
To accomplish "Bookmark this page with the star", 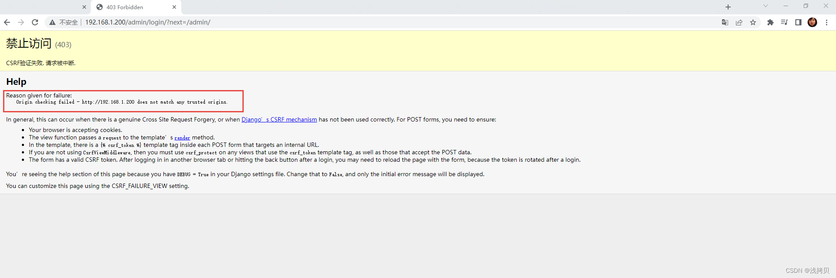I will 753,22.
